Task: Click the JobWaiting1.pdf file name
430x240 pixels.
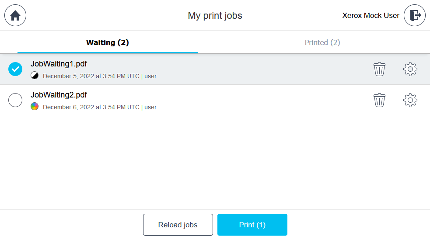Action: point(59,64)
